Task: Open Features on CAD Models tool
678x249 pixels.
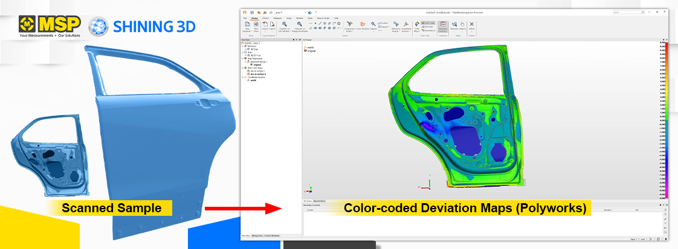Action: pos(283,27)
